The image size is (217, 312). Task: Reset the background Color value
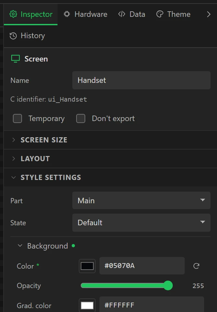pos(196,266)
